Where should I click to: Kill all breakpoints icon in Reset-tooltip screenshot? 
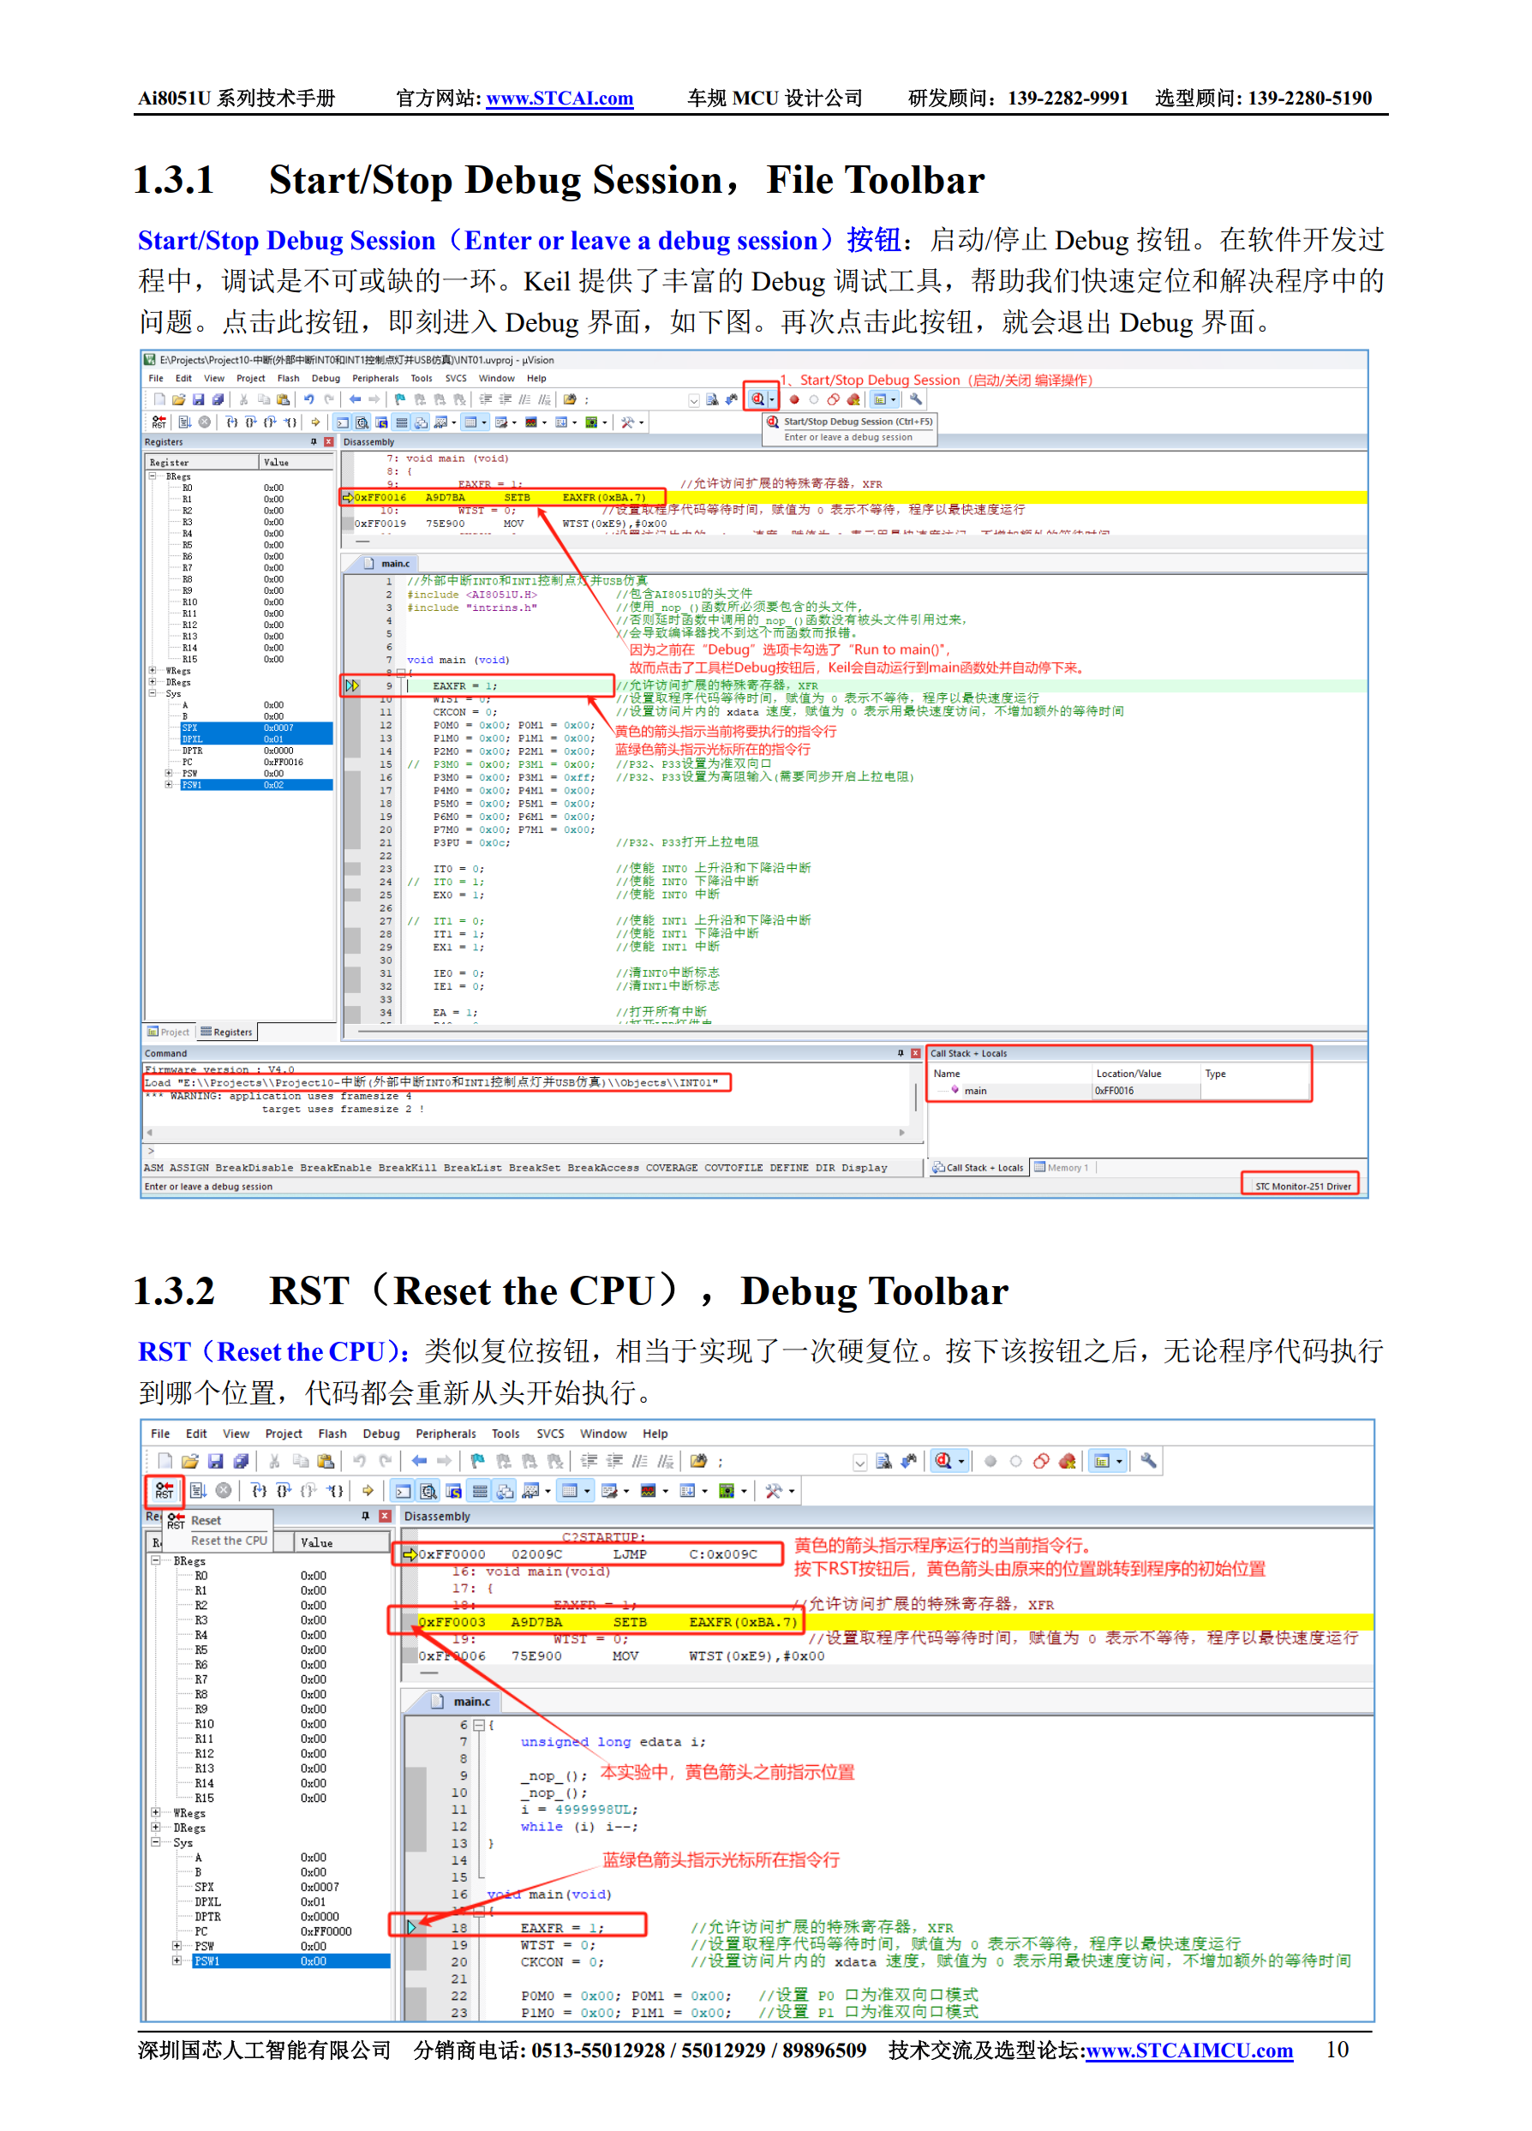[1067, 1461]
